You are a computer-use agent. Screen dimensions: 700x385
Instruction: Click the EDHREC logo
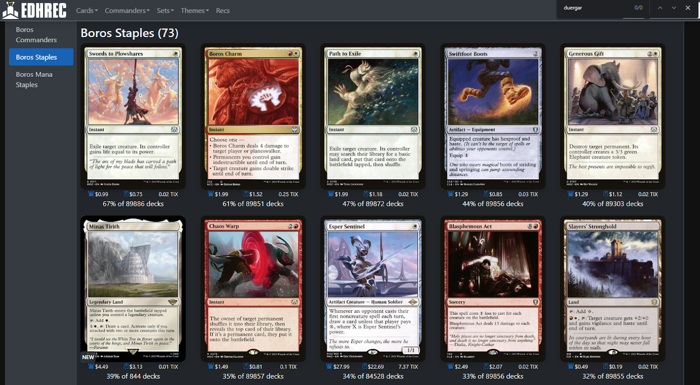pyautogui.click(x=35, y=10)
